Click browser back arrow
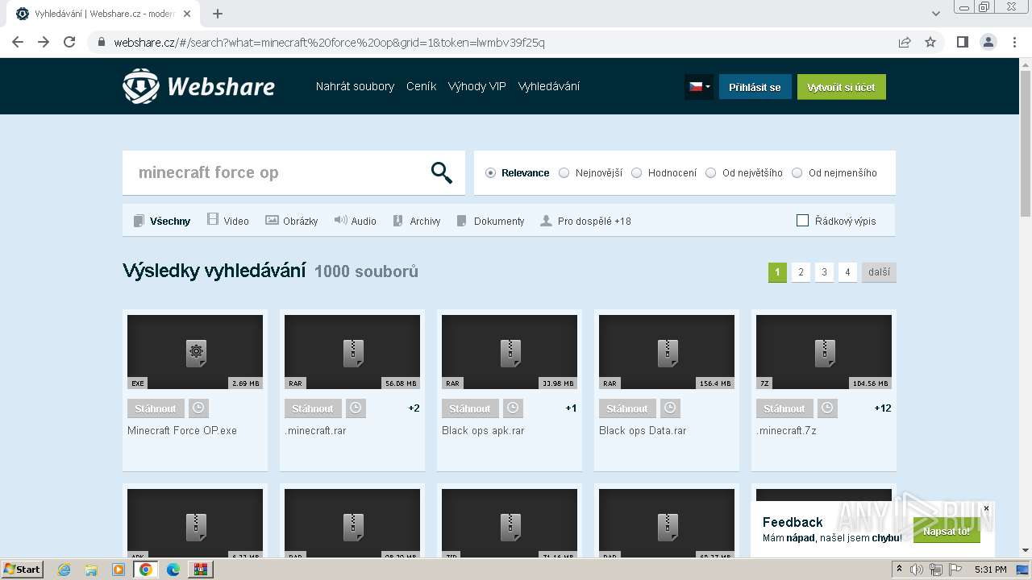The width and height of the screenshot is (1032, 580). 18,42
